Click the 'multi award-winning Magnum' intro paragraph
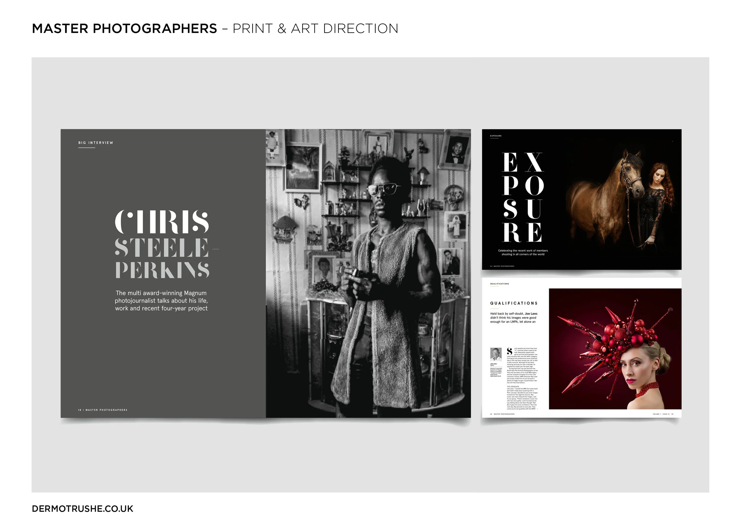This screenshot has width=741, height=524. 161,301
